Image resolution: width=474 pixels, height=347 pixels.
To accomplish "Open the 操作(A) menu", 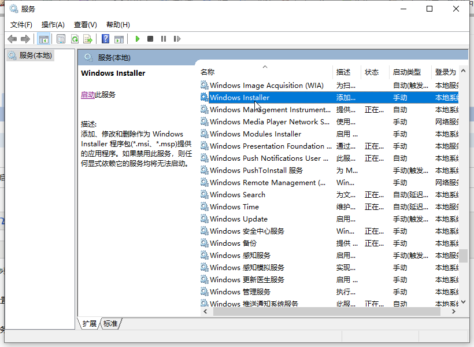I will click(53, 25).
